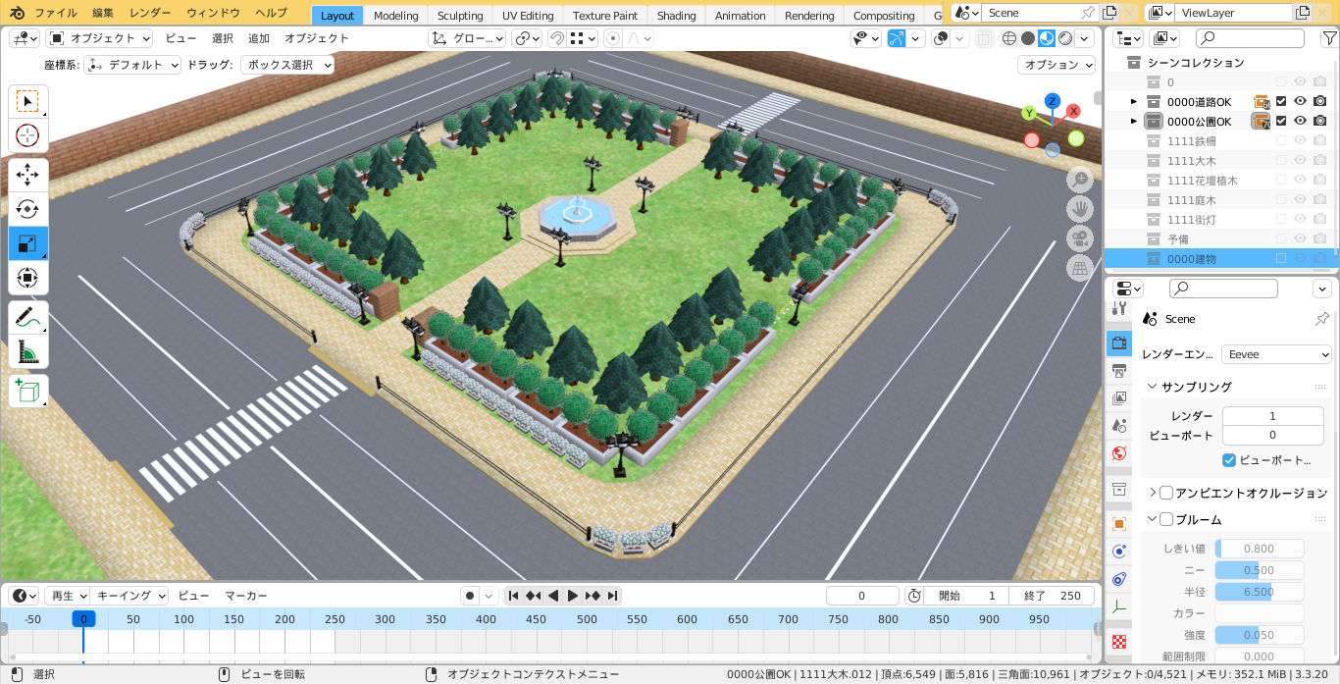The width and height of the screenshot is (1340, 684).
Task: Select the Measure tool
Action: pos(27,351)
